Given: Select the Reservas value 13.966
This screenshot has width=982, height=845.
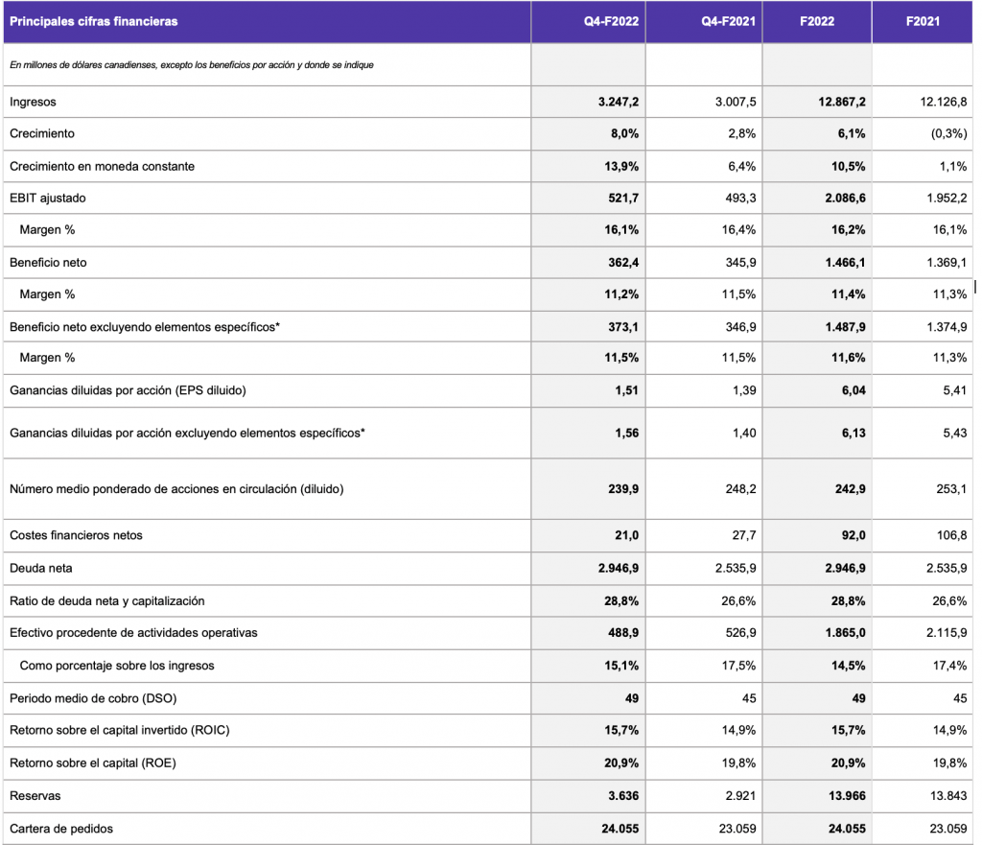Looking at the screenshot, I should point(845,796).
